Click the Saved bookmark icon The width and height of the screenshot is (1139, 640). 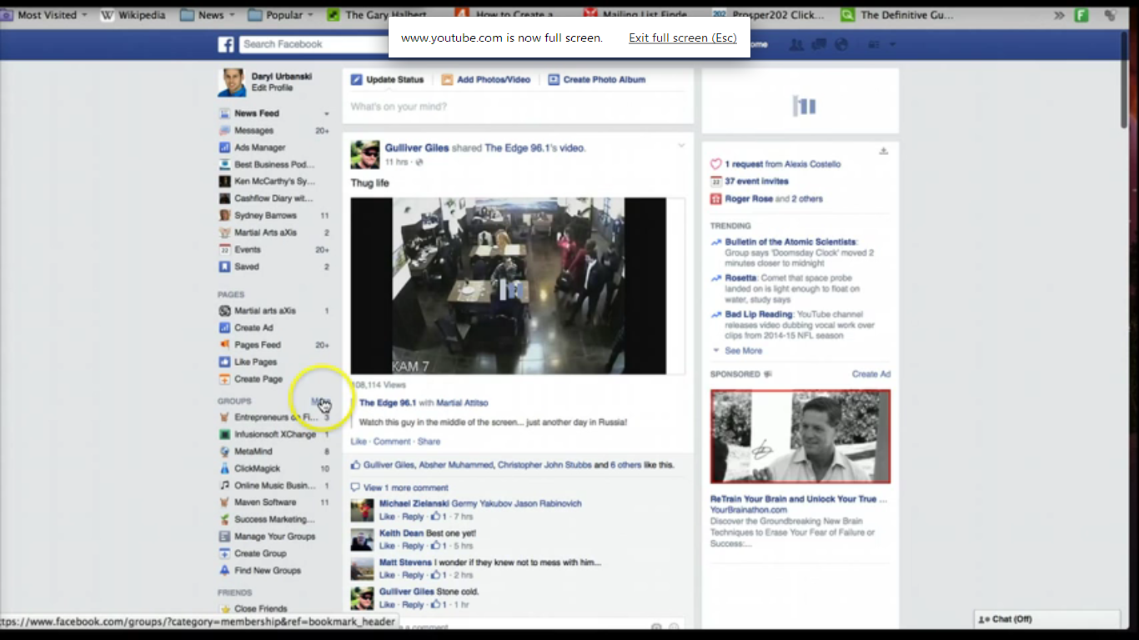click(224, 267)
